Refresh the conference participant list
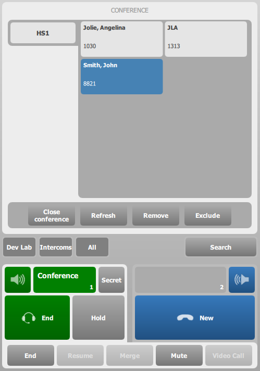 pyautogui.click(x=104, y=215)
